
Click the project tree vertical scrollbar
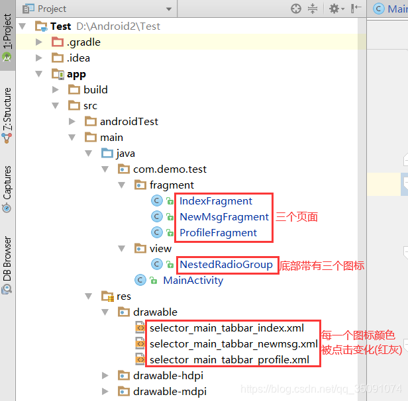362,209
